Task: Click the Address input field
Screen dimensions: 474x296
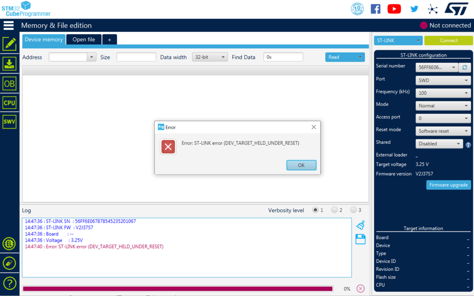Action: coord(68,57)
